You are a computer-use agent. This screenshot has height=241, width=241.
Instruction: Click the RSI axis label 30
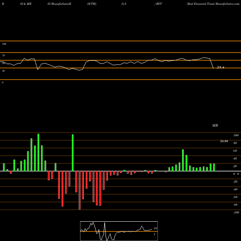pyautogui.click(x=3, y=71)
